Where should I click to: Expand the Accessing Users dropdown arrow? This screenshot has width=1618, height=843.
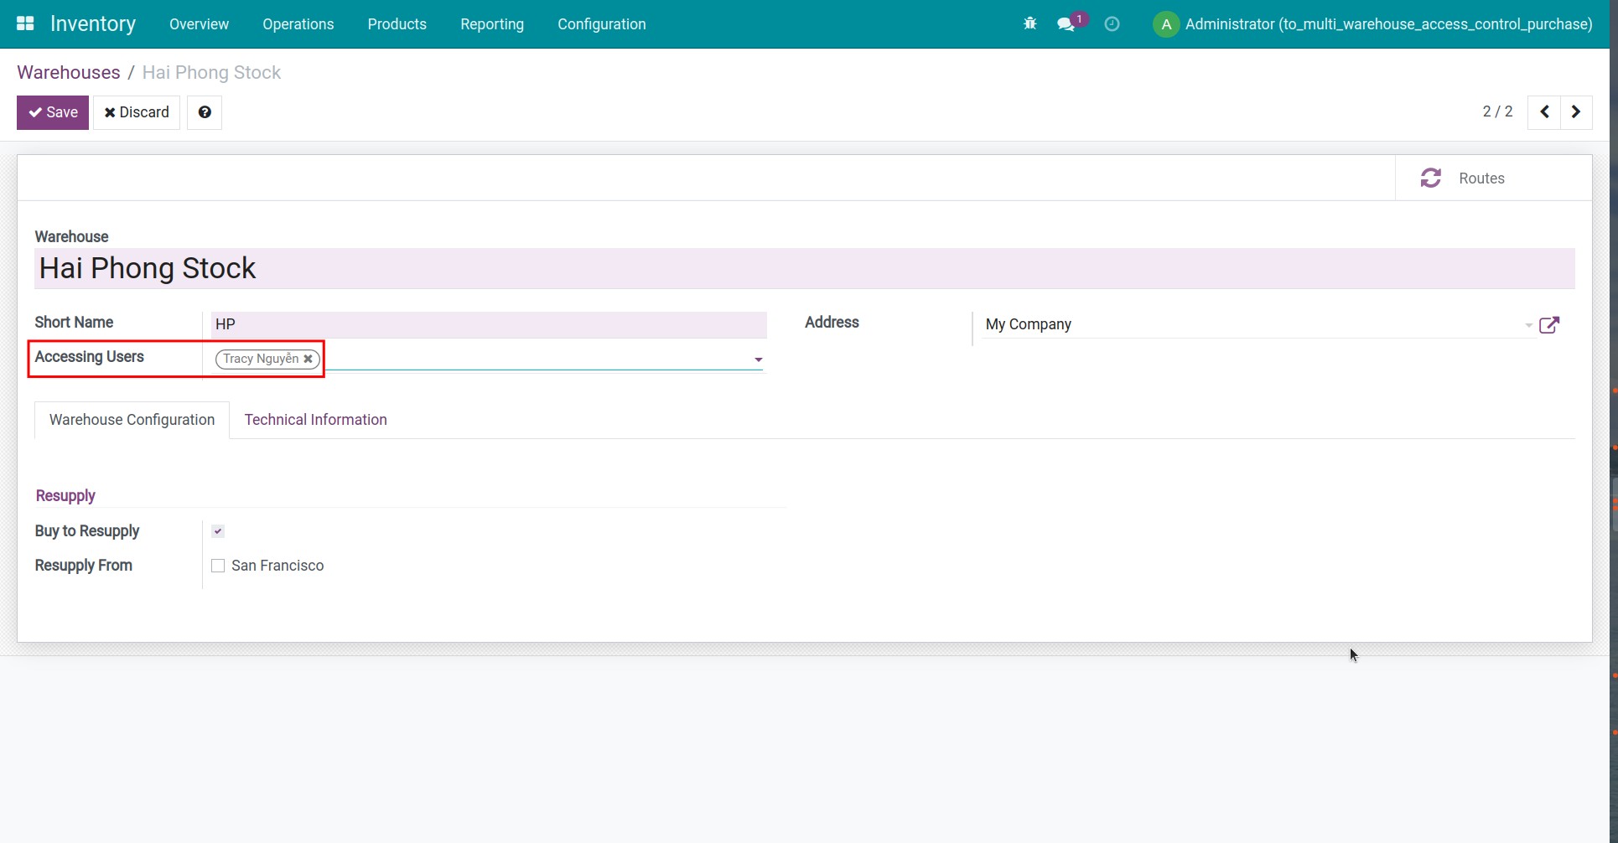(758, 359)
